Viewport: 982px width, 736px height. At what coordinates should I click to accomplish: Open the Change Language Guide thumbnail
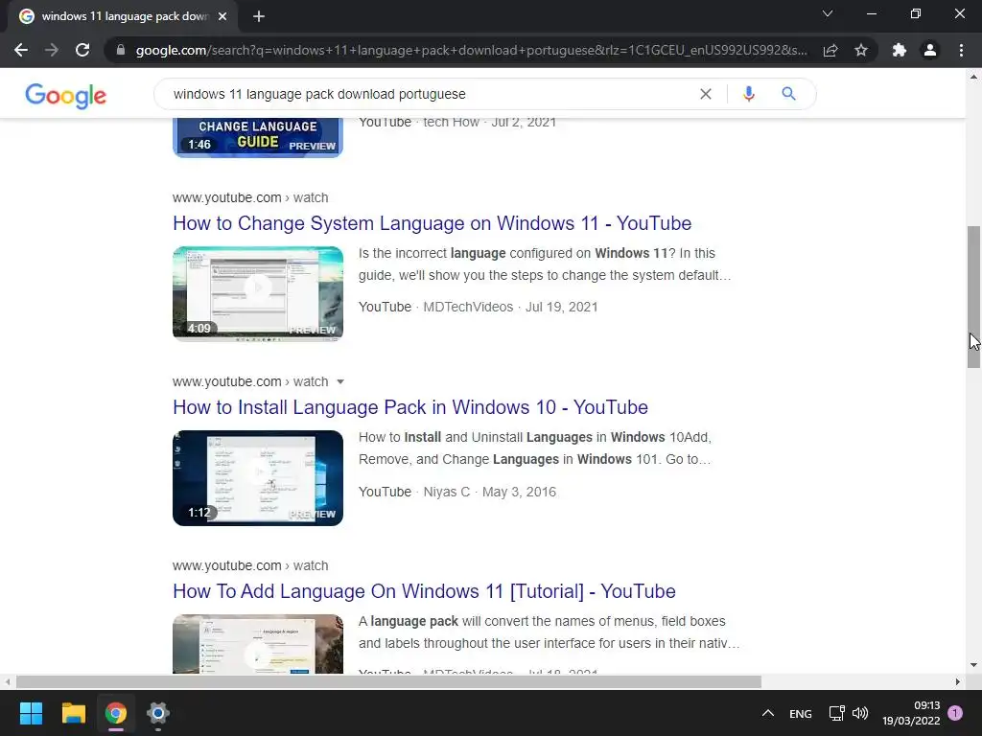pos(258,138)
